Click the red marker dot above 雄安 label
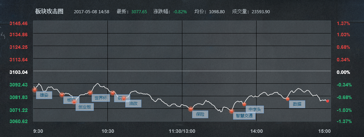Screen dimensions: 364x137 coord(35,90)
